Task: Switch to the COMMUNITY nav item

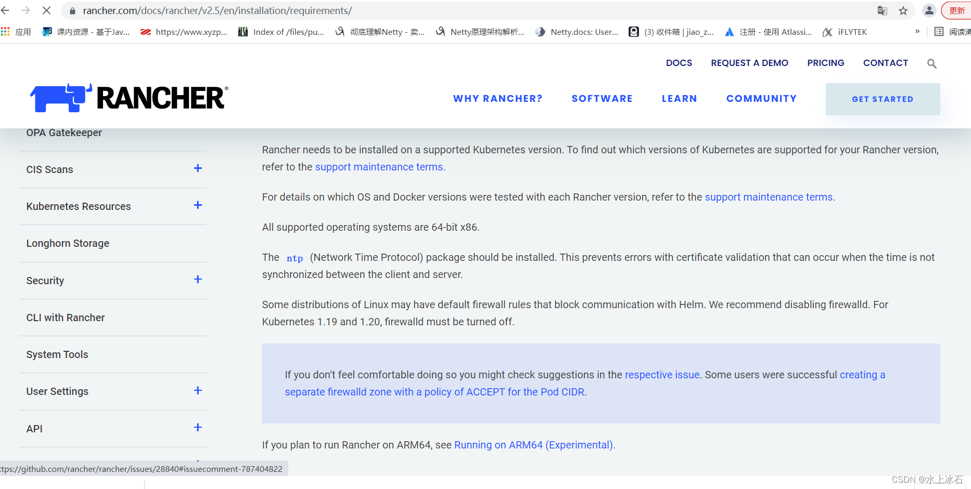Action: [x=761, y=99]
